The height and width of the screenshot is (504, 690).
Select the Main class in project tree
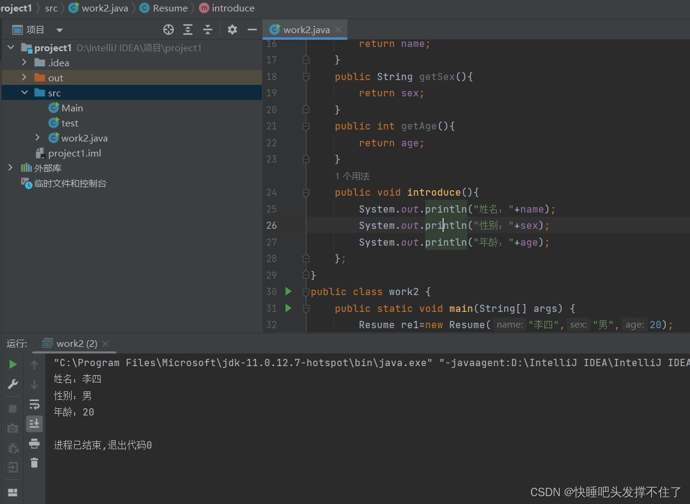tap(66, 108)
